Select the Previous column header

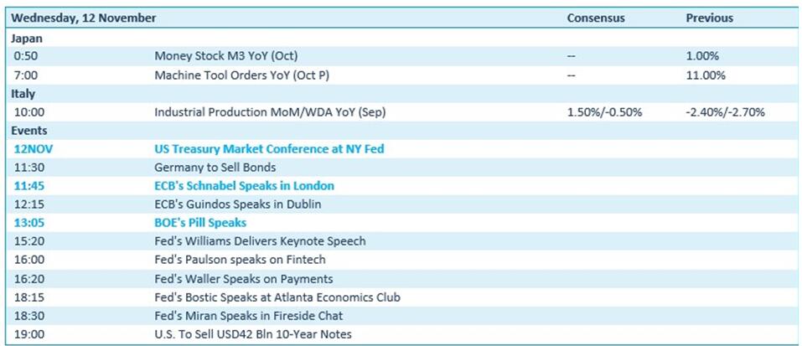709,18
